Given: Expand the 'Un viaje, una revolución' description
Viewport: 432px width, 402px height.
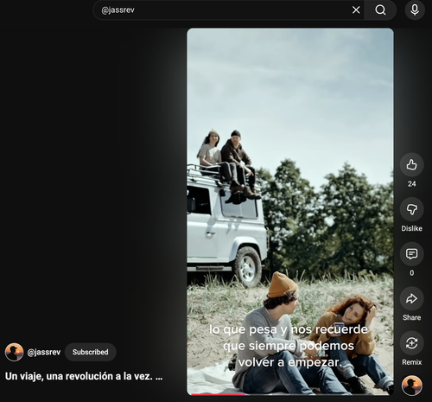Looking at the screenshot, I should tap(84, 376).
